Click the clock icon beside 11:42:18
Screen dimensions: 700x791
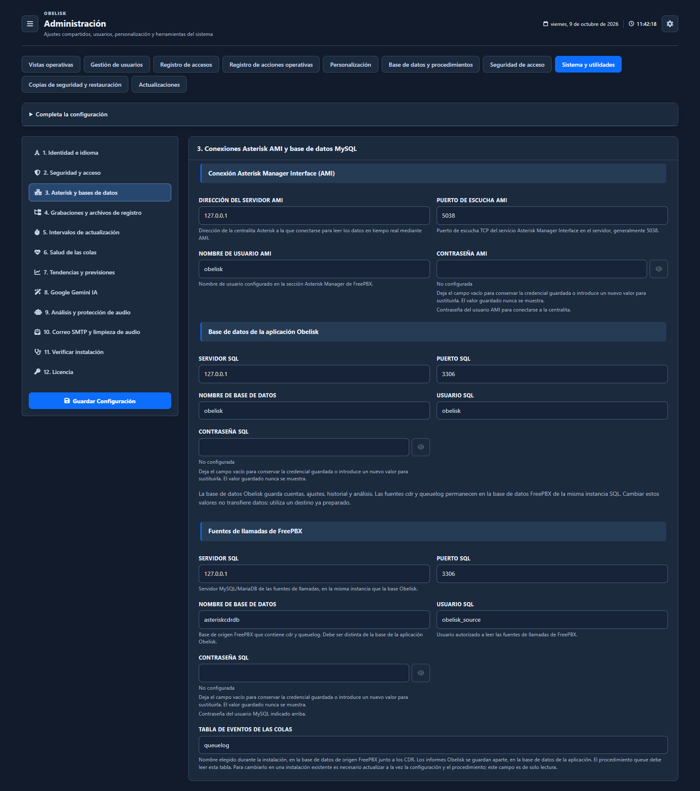pos(631,24)
